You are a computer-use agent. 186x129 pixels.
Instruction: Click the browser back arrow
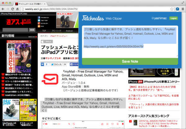pos(3,9)
